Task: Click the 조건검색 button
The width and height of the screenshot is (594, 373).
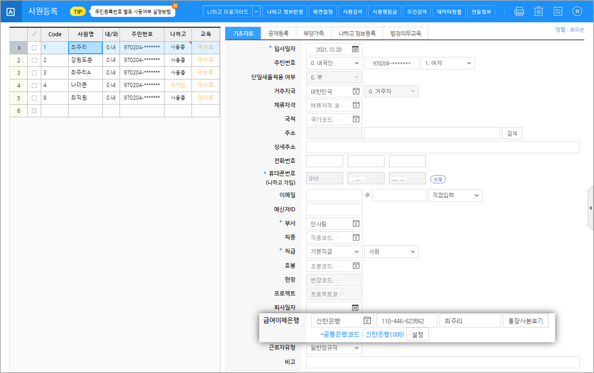Action: click(417, 12)
